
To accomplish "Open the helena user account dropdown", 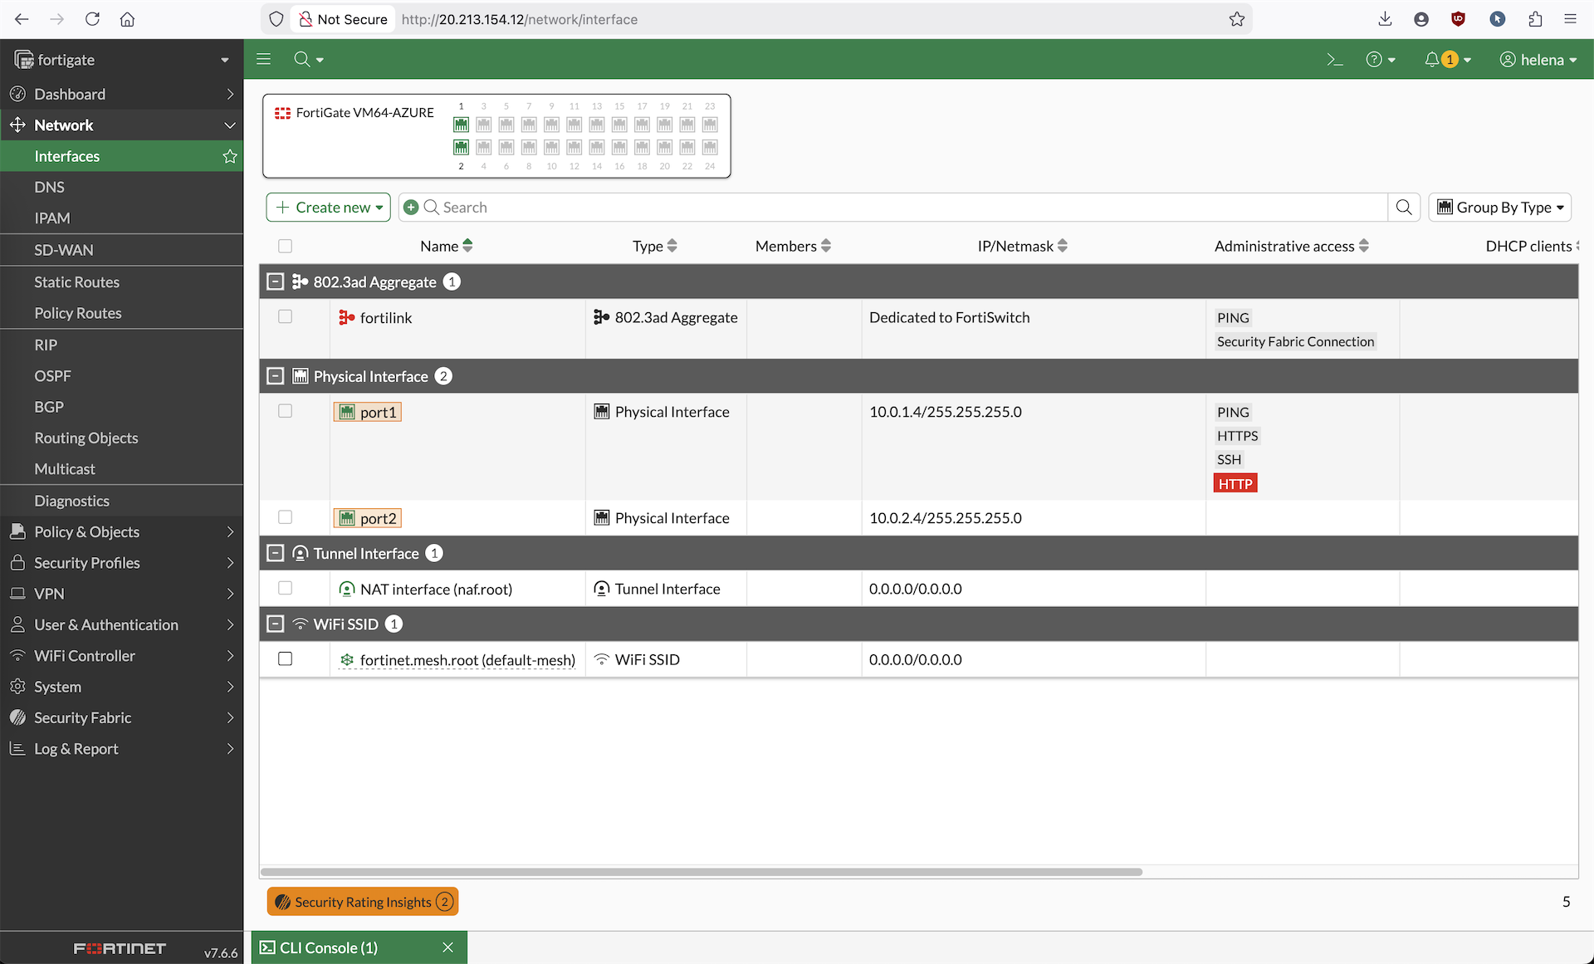I will [1538, 60].
